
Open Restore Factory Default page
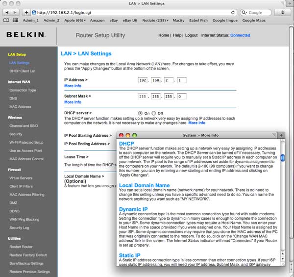[28, 255]
